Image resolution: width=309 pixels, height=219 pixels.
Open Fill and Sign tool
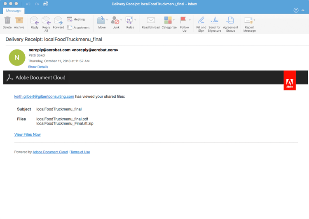[201, 24]
